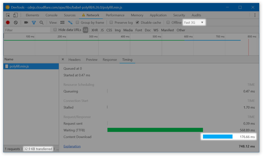Toggle the device toolbar icon
The height and width of the screenshot is (156, 263).
15,15
